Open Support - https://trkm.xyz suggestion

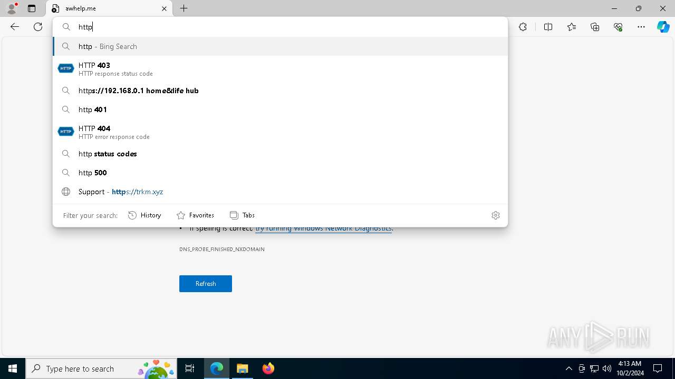click(x=281, y=192)
